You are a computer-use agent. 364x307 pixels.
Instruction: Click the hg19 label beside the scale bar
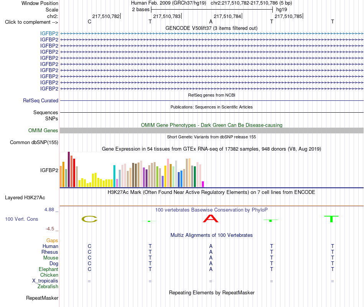click(x=282, y=10)
